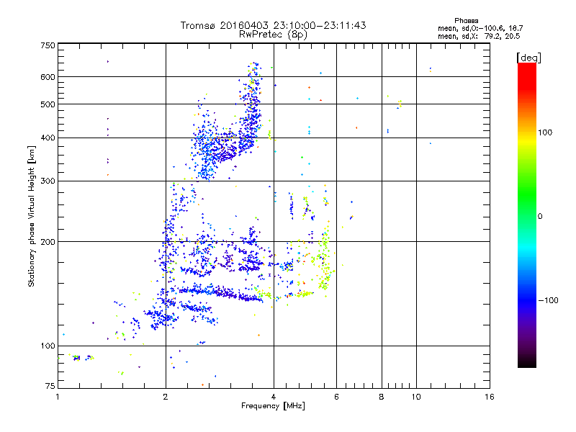Click the 'RwPretec (8p)' subtitle
Viewport: 576px width, 432px height.
point(273,35)
